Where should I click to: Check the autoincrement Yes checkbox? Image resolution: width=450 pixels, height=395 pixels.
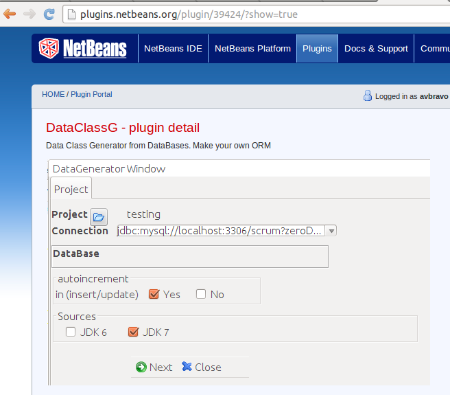coord(154,294)
